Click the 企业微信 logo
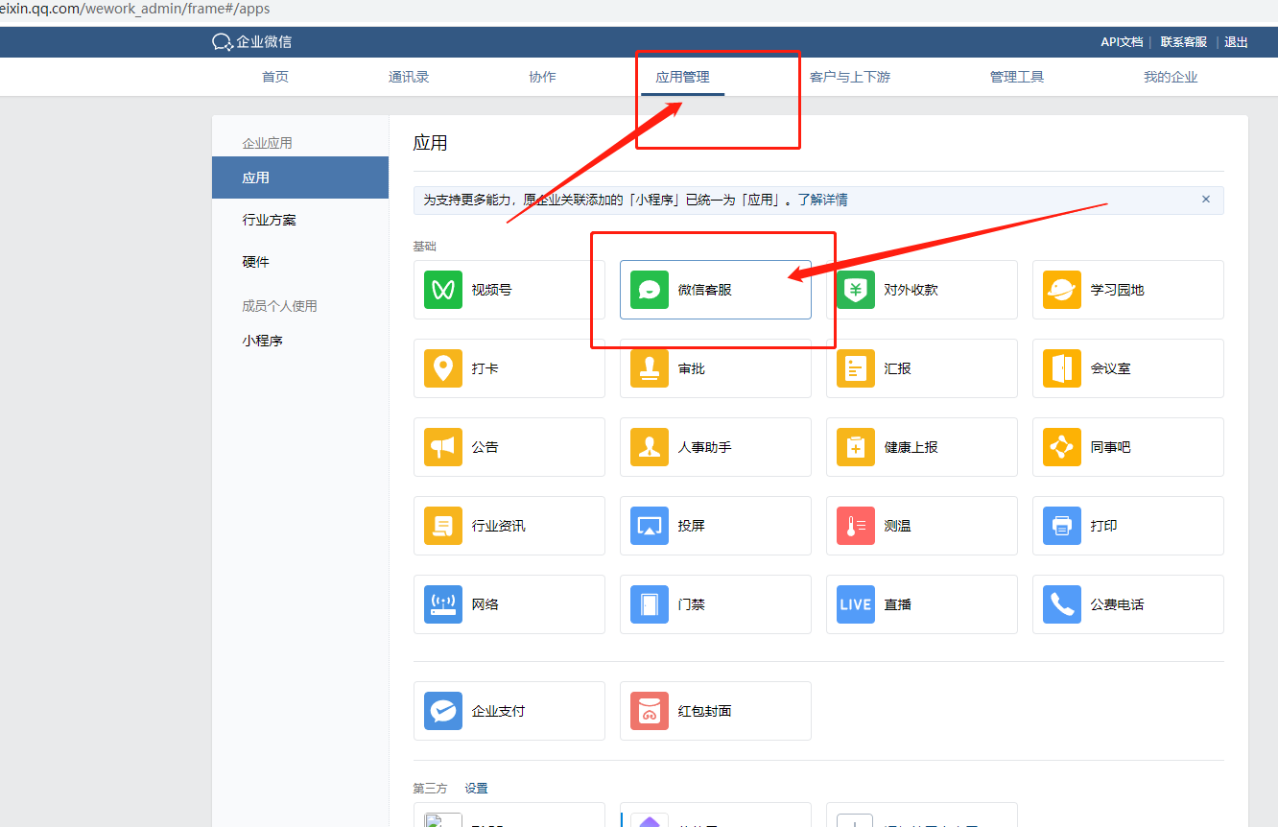1278x827 pixels. pyautogui.click(x=252, y=42)
